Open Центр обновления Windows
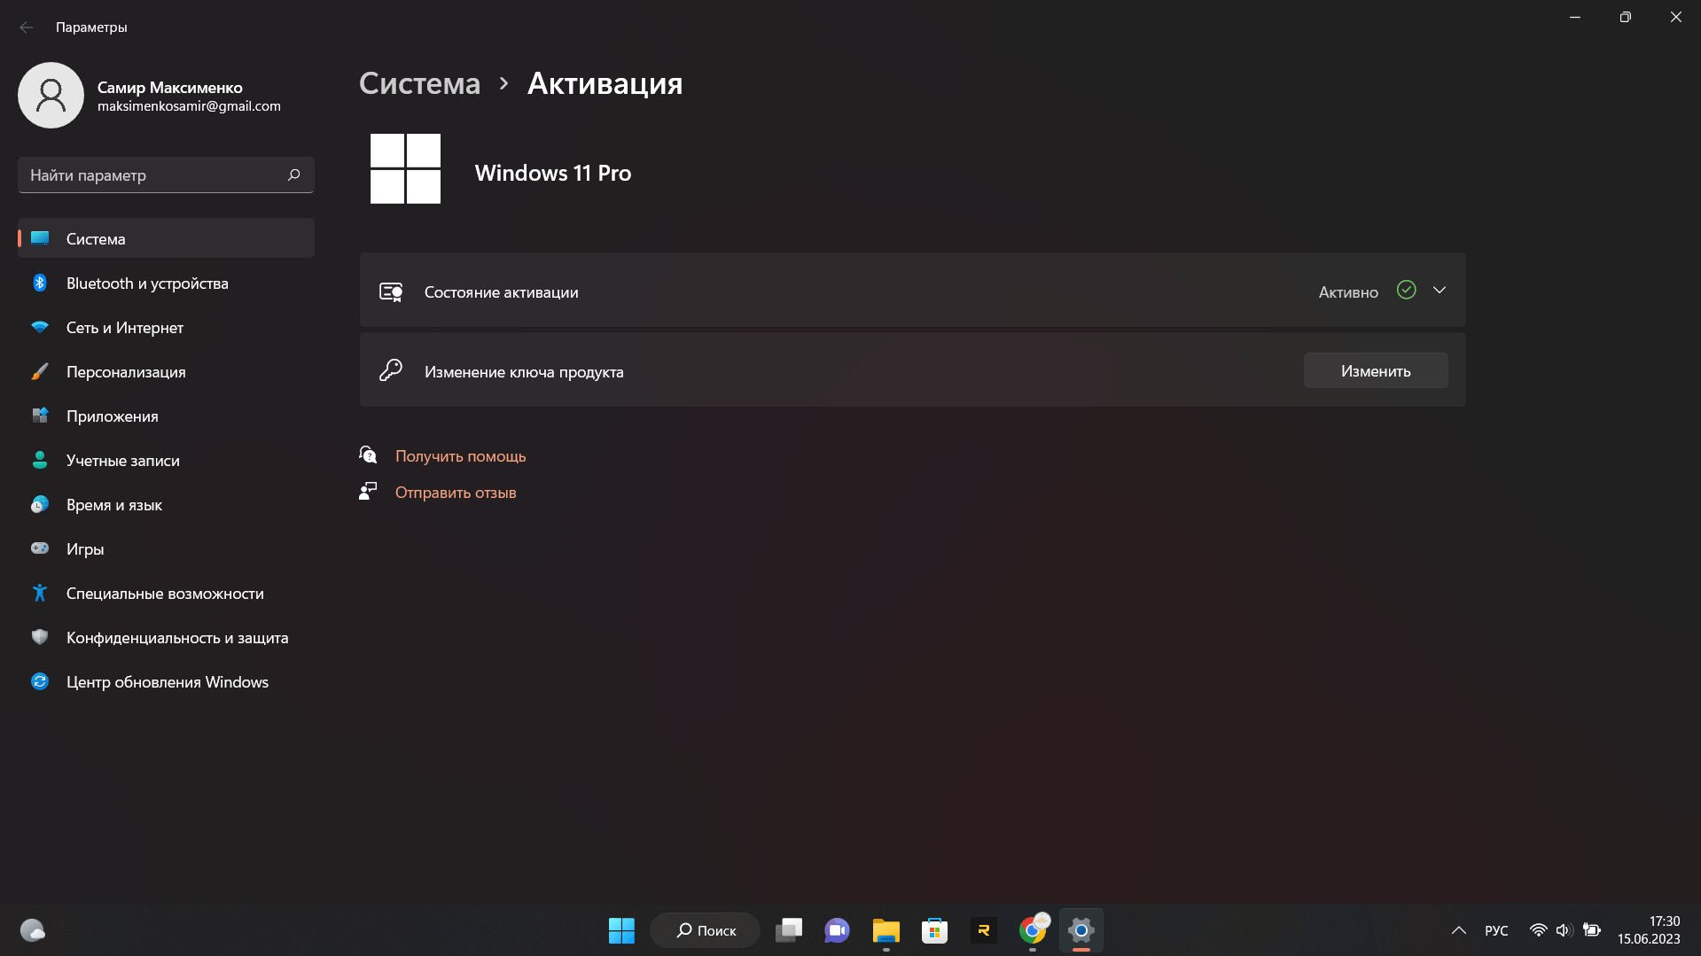 tap(166, 681)
